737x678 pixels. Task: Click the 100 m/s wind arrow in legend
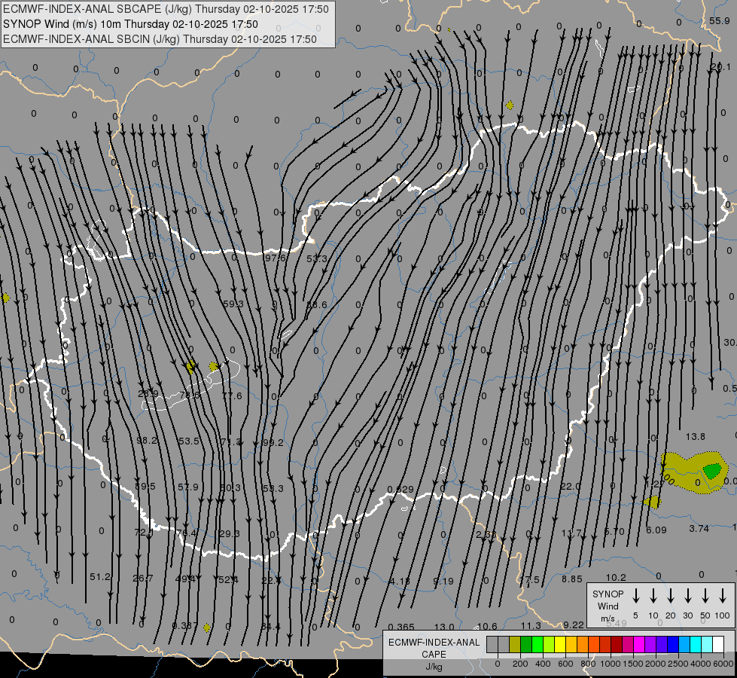[x=723, y=596]
